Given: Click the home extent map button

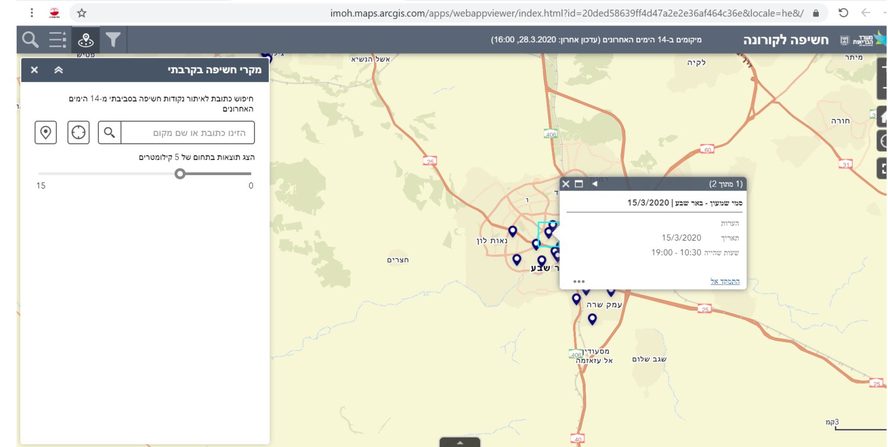Looking at the screenshot, I should click(x=882, y=115).
